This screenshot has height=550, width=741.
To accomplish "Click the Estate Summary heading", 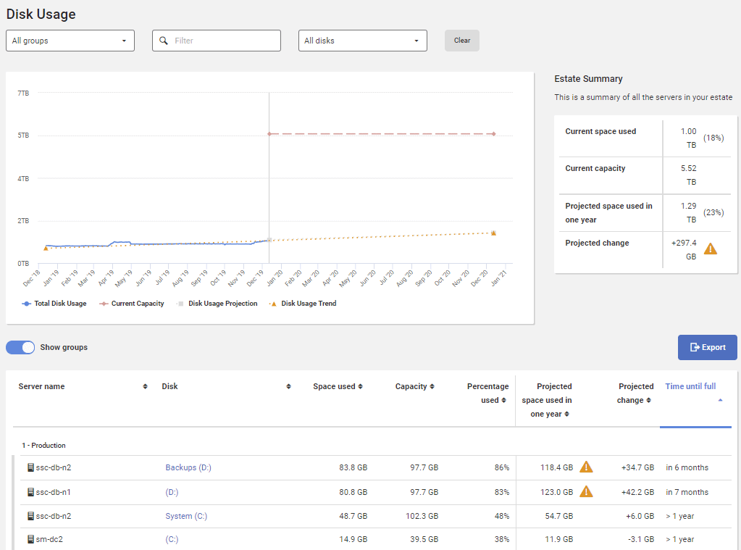I will click(x=588, y=79).
